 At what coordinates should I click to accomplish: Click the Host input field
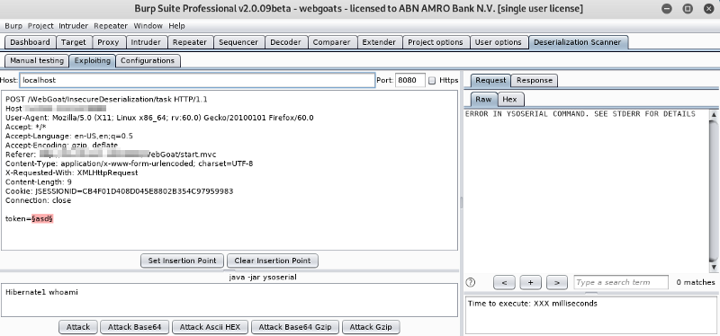(x=197, y=80)
